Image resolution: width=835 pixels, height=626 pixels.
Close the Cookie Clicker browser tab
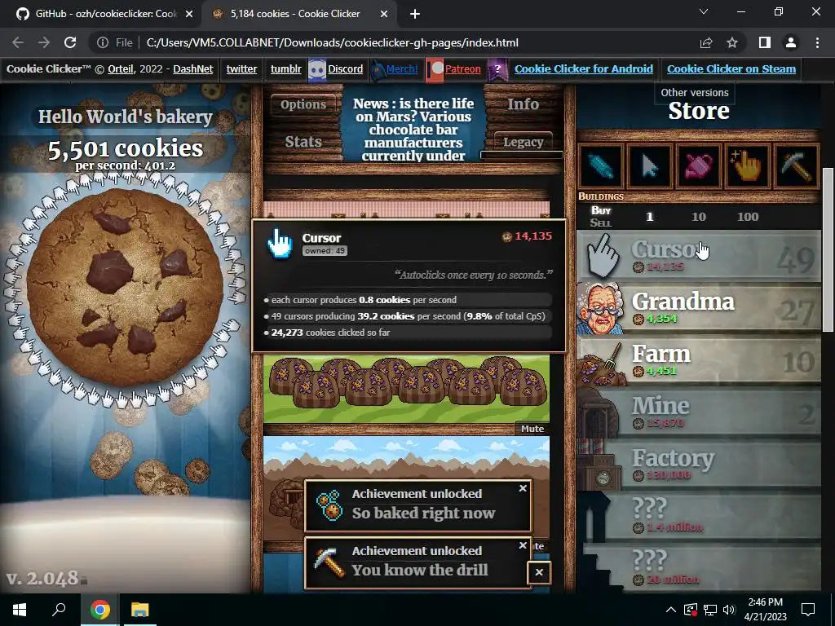click(384, 15)
